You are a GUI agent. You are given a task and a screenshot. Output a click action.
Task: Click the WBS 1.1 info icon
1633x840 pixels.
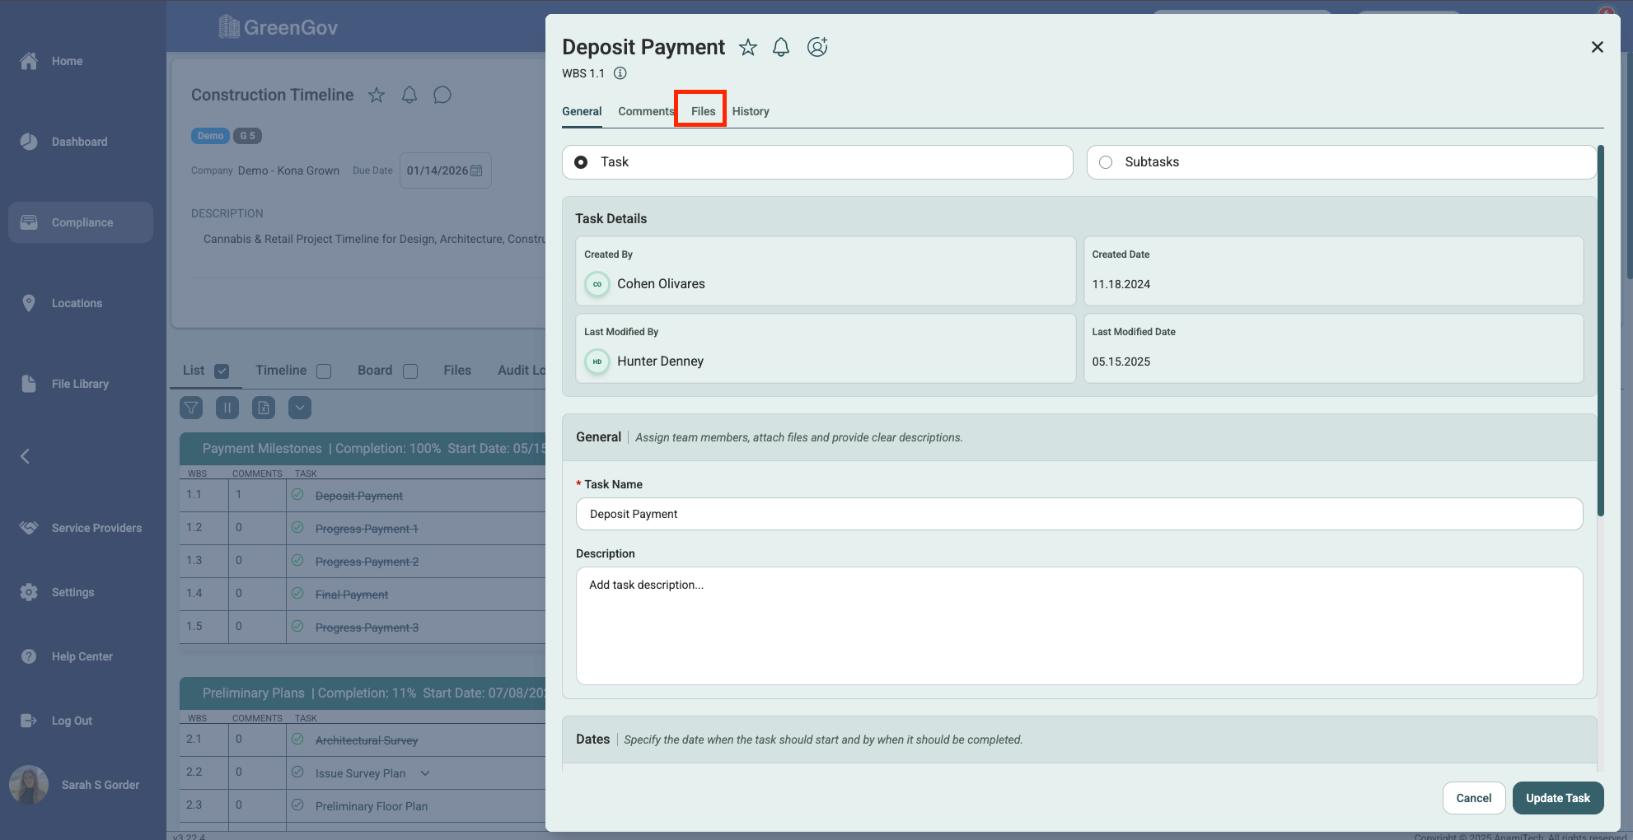click(x=620, y=73)
